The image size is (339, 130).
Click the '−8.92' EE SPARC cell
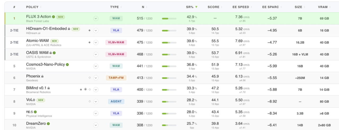pos(272,101)
